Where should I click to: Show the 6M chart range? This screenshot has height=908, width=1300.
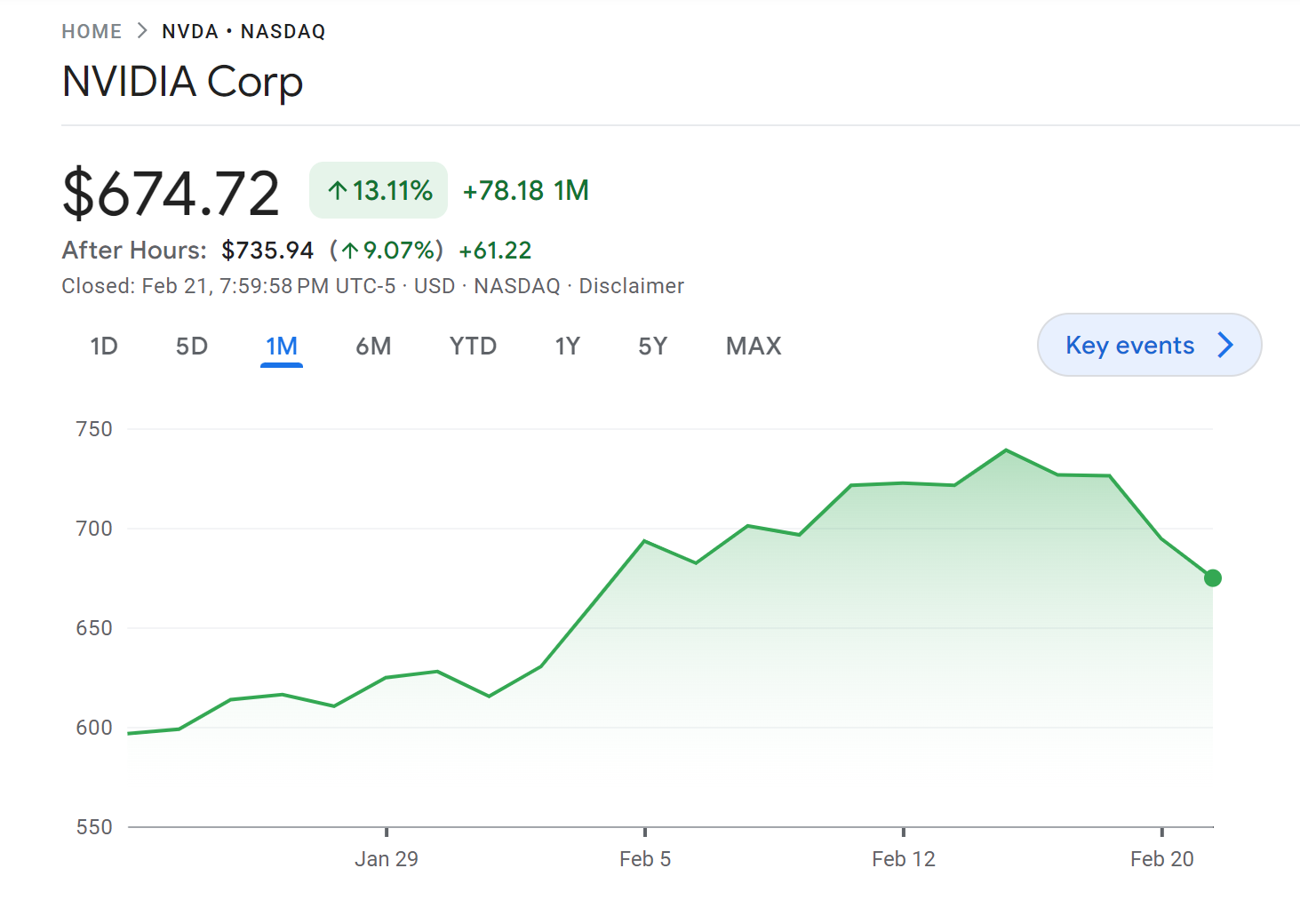[373, 346]
